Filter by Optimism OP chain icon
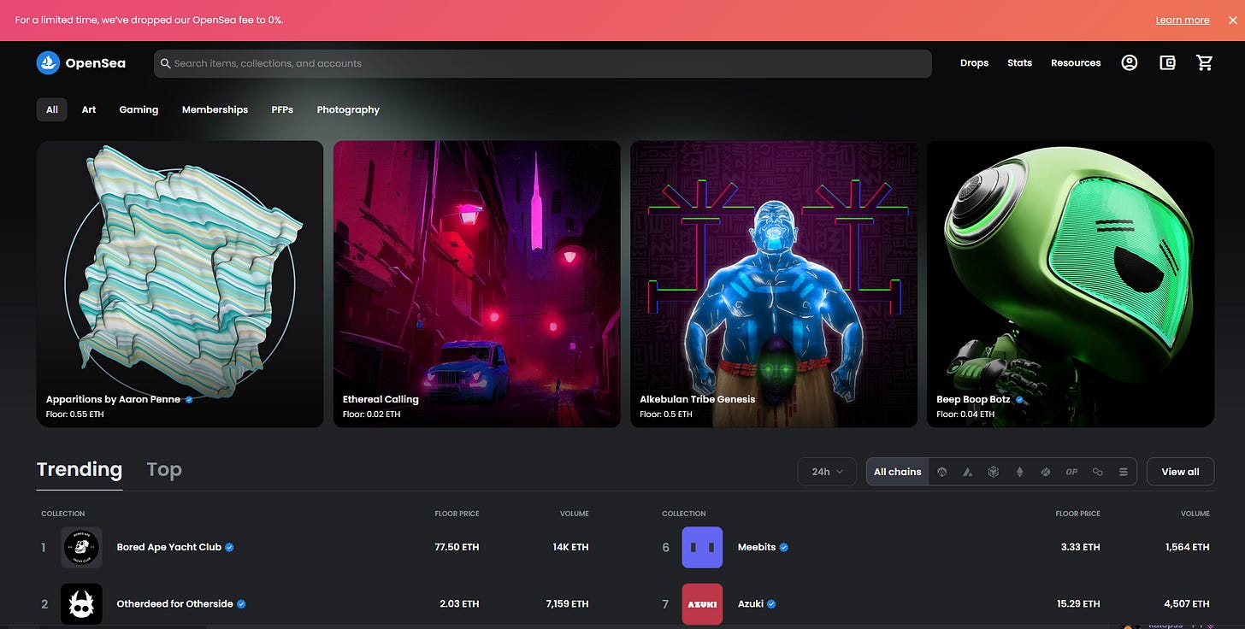The height and width of the screenshot is (629, 1245). pos(1071,472)
